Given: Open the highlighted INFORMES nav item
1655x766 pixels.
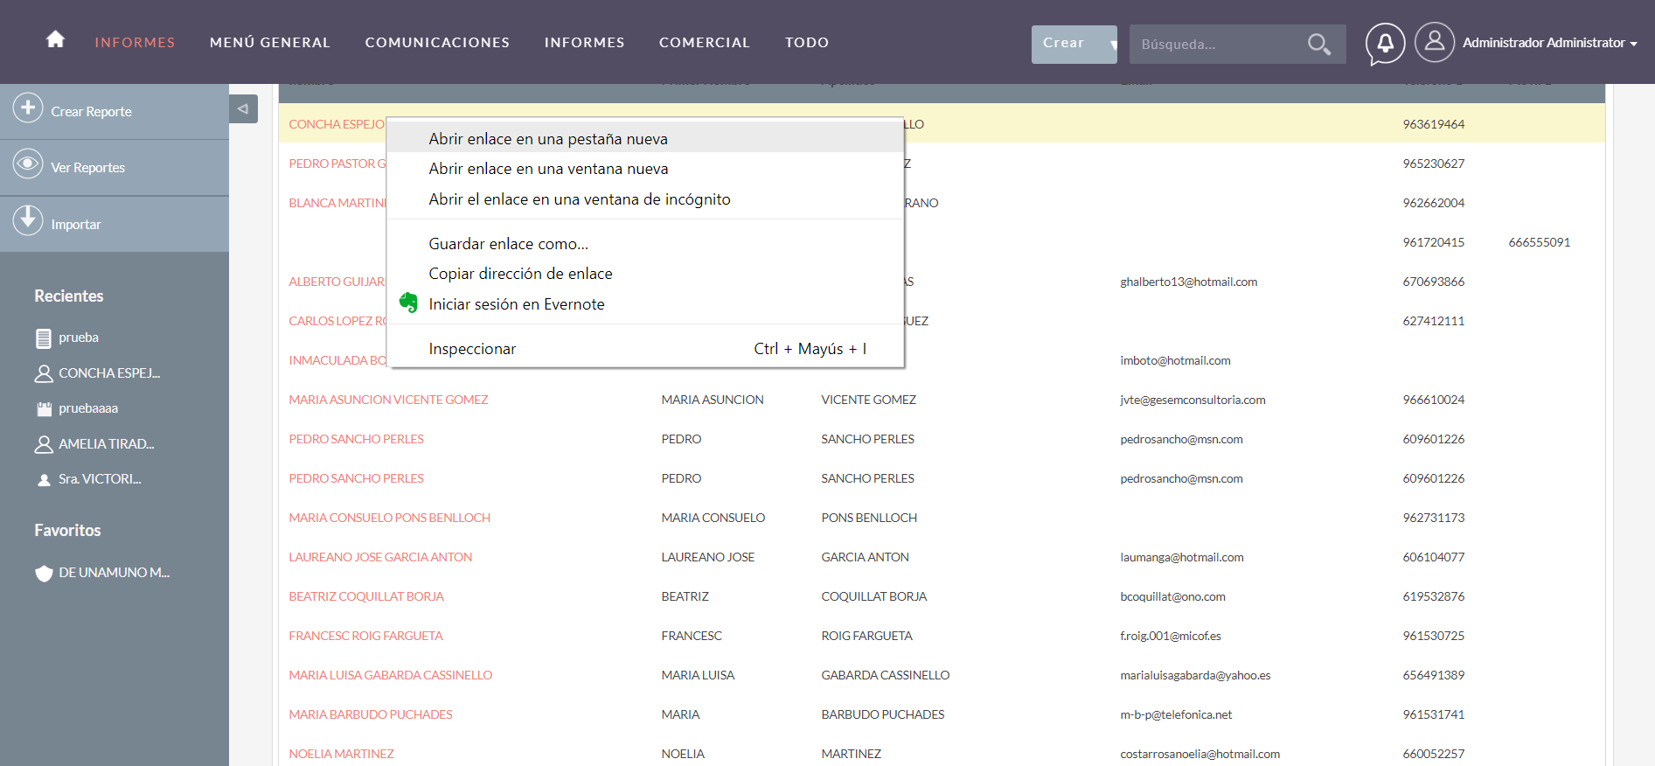Looking at the screenshot, I should tap(135, 42).
